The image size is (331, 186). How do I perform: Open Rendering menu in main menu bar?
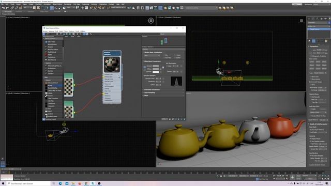(x=68, y=4)
